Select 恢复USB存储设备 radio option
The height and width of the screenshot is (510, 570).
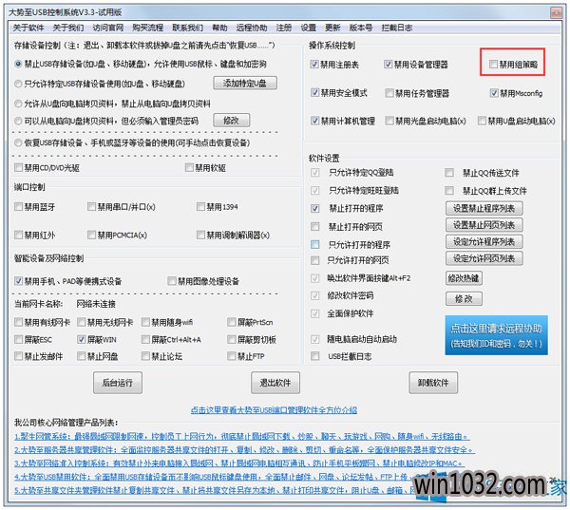point(21,142)
